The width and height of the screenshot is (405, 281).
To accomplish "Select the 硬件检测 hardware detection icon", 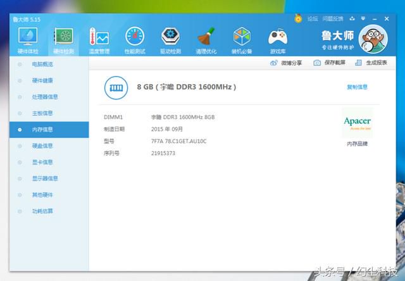I will point(63,41).
